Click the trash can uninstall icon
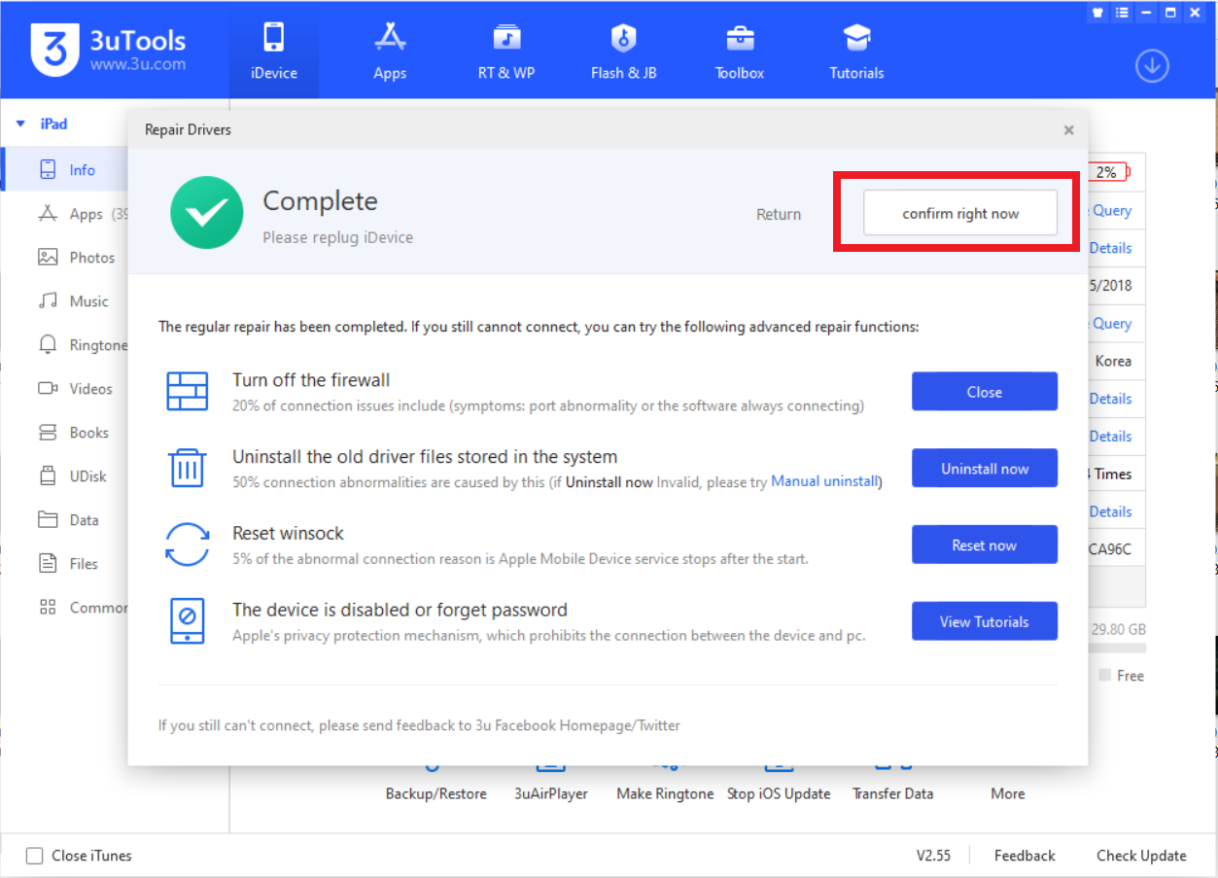This screenshot has height=878, width=1218. pyautogui.click(x=187, y=468)
